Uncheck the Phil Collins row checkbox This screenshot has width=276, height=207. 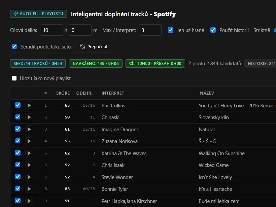pyautogui.click(x=18, y=105)
